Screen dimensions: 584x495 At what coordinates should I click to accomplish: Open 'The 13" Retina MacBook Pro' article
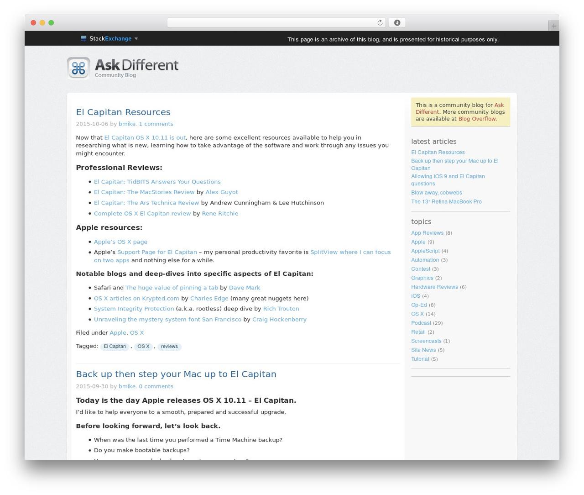446,201
